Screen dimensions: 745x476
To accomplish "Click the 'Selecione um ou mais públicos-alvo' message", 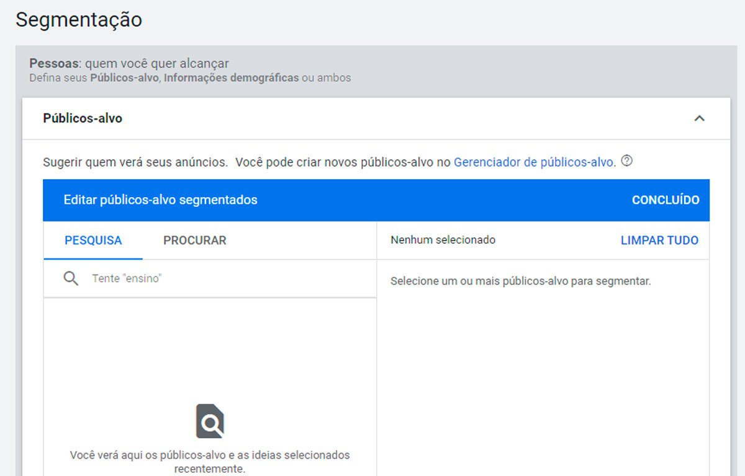I will click(520, 281).
